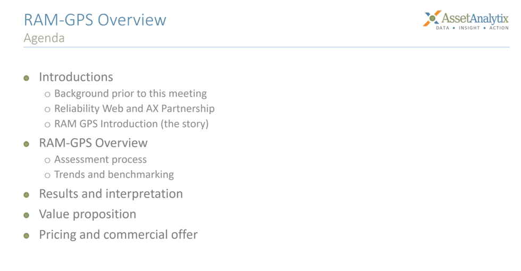Click the AssetAnalytix logo icon
Viewport: 521px width, 271px height.
[x=432, y=18]
